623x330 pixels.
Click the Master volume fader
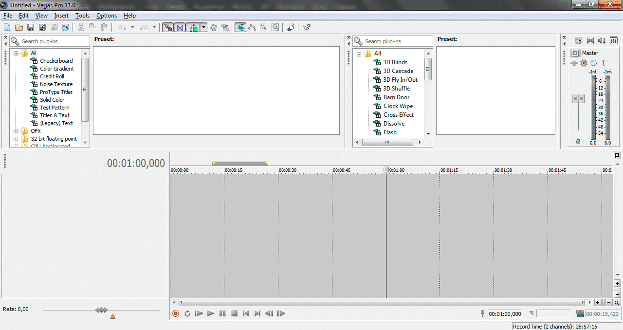[x=578, y=99]
